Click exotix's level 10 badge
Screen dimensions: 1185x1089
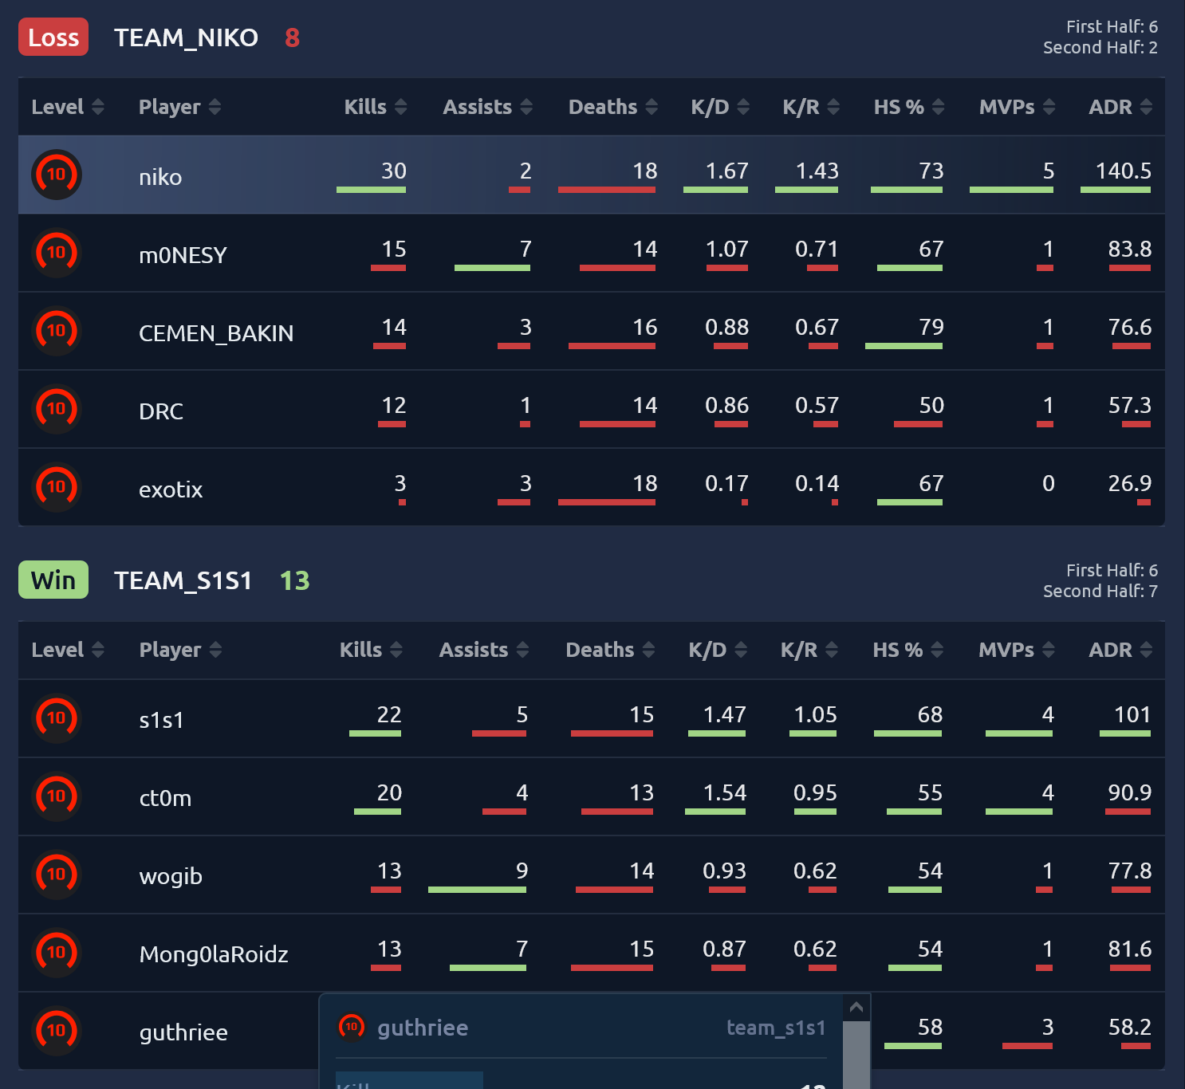coord(57,487)
